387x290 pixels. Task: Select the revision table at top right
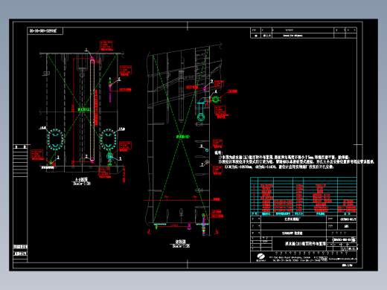(x=304, y=33)
